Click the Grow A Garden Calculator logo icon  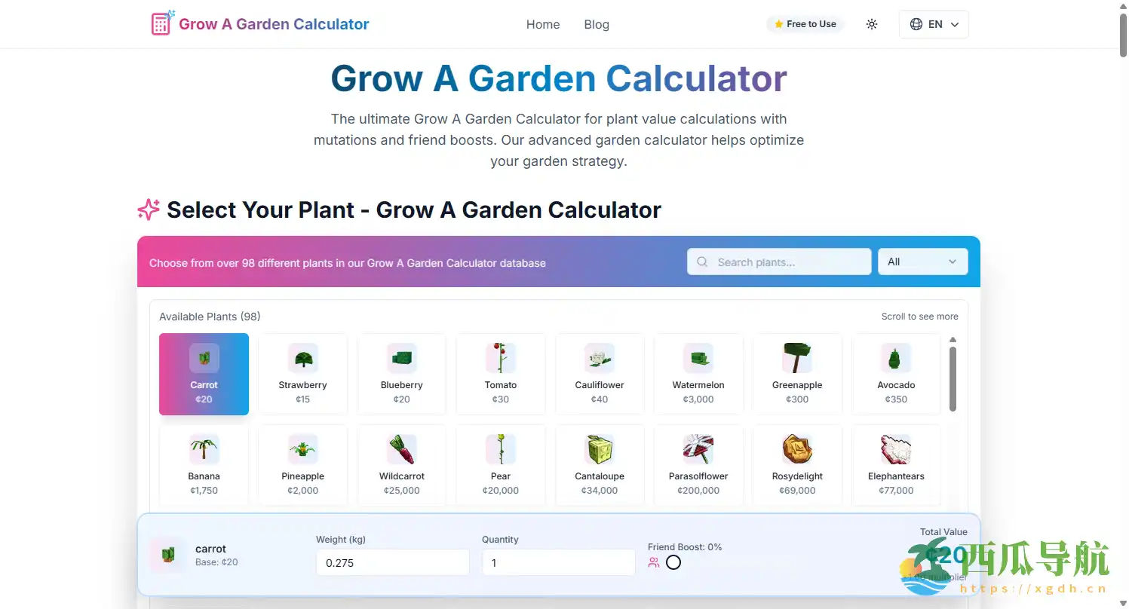162,23
